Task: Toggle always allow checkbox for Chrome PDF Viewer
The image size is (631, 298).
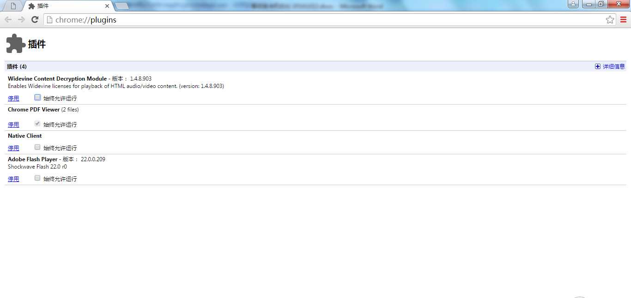Action: 37,123
